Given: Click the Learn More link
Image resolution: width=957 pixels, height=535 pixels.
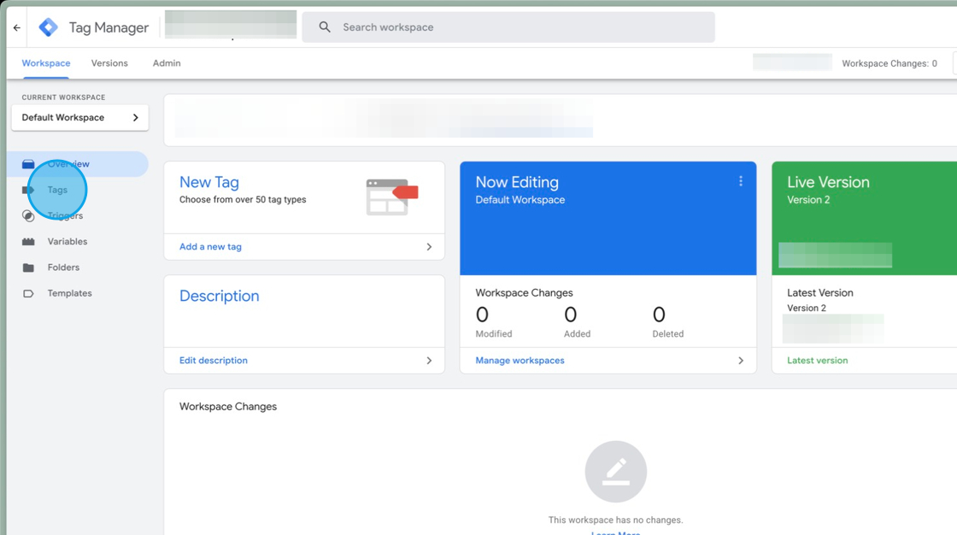Looking at the screenshot, I should (x=615, y=532).
